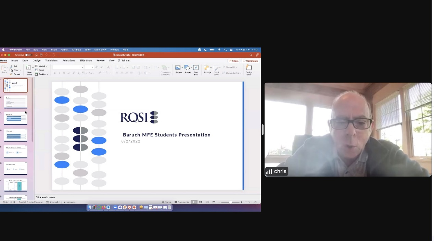434x241 pixels.
Task: Fit slide to window icon
Action: (x=255, y=202)
